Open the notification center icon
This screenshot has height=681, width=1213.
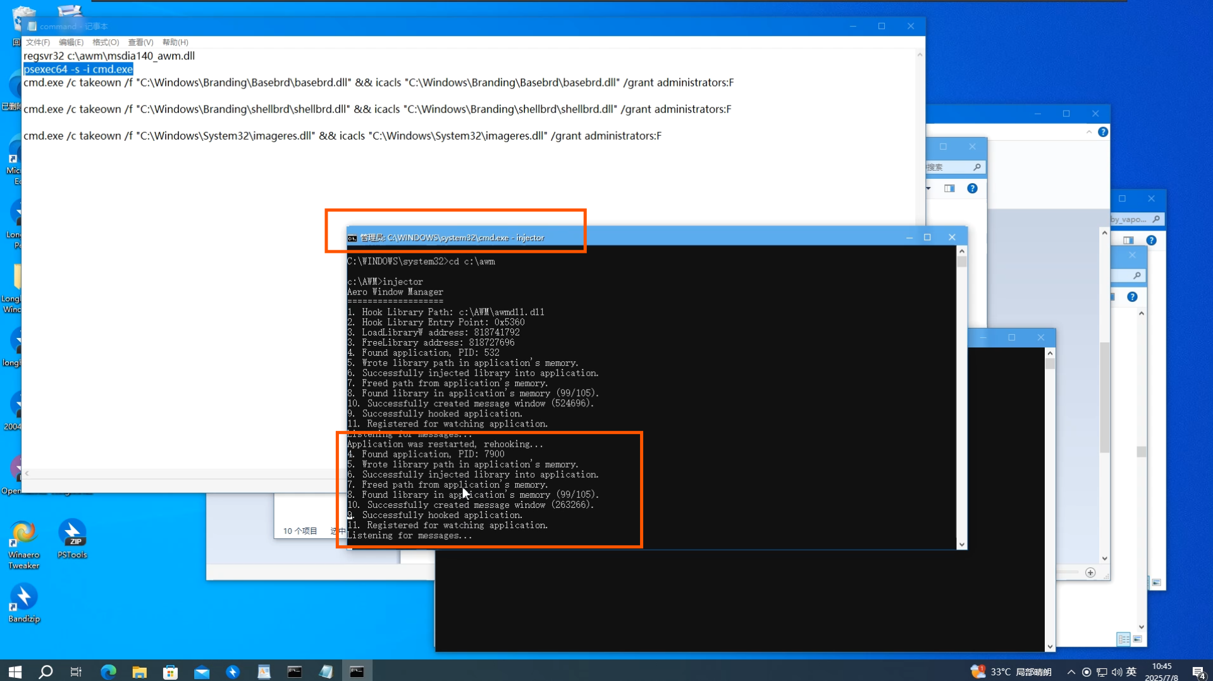coord(1198,672)
